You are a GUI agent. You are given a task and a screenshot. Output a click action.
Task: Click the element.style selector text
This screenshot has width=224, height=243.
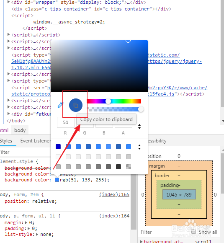coord(16,161)
